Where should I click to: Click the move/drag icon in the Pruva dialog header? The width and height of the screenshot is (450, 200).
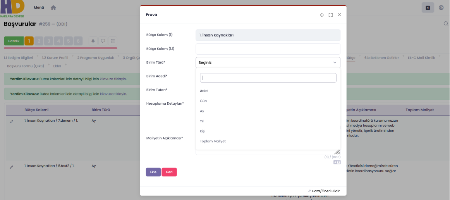[x=322, y=15]
